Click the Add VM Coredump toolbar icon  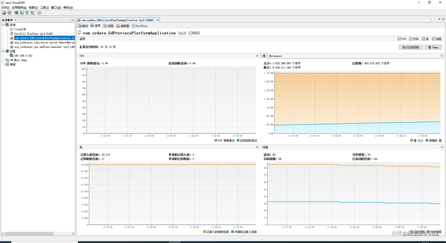(x=27, y=13)
